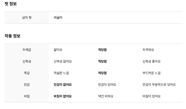This screenshot has width=186, height=109.
Task: Select the 레귤러 fit value
Action: coord(58,18)
